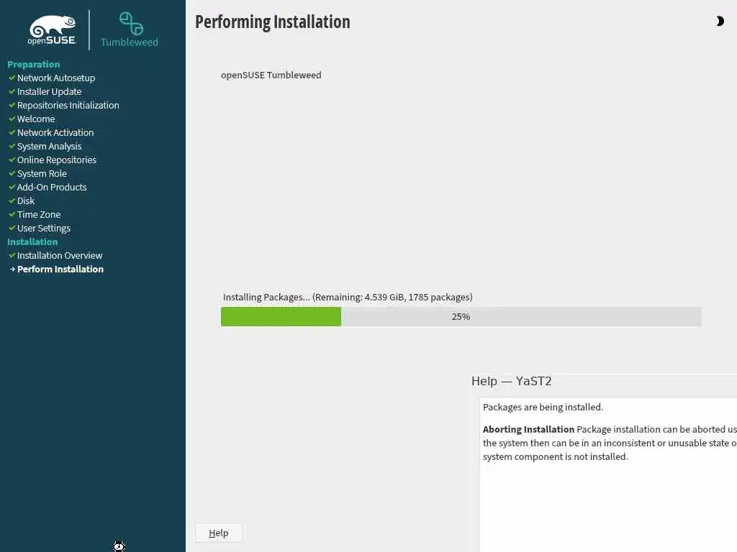Click the Tumbleweed logo icon
Image resolution: width=737 pixels, height=552 pixels.
[x=131, y=24]
